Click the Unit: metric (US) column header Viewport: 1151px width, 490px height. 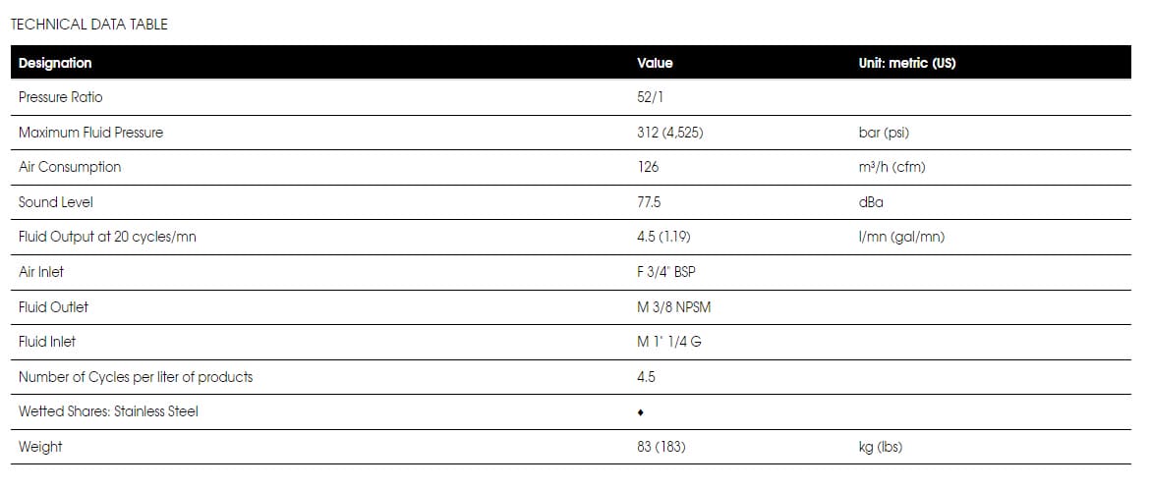click(x=907, y=63)
